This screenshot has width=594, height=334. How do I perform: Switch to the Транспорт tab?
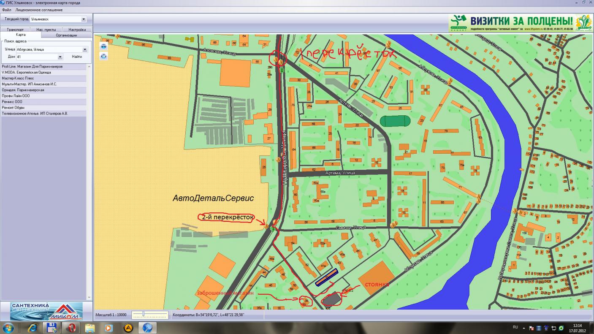pyautogui.click(x=15, y=30)
